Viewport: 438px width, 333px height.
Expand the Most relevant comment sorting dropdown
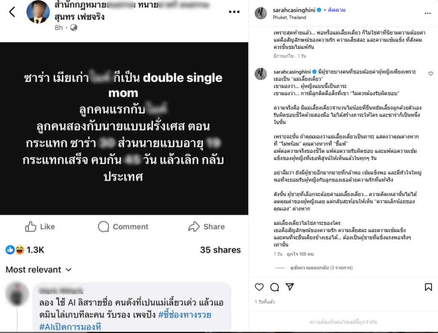(39, 270)
